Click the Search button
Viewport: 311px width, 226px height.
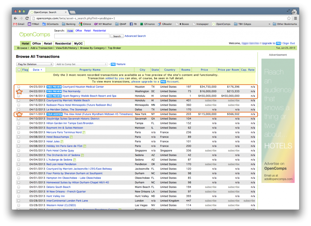(x=117, y=36)
